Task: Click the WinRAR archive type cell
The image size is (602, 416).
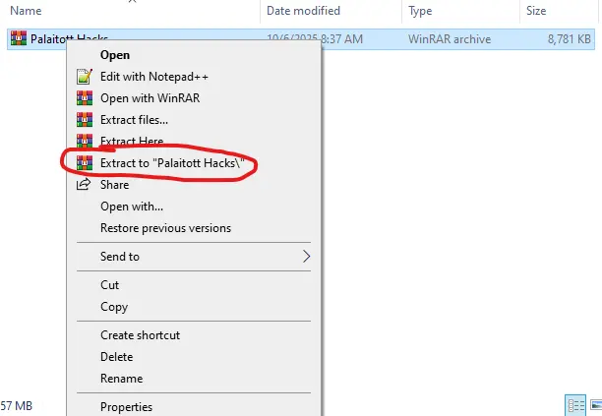Action: coord(450,39)
